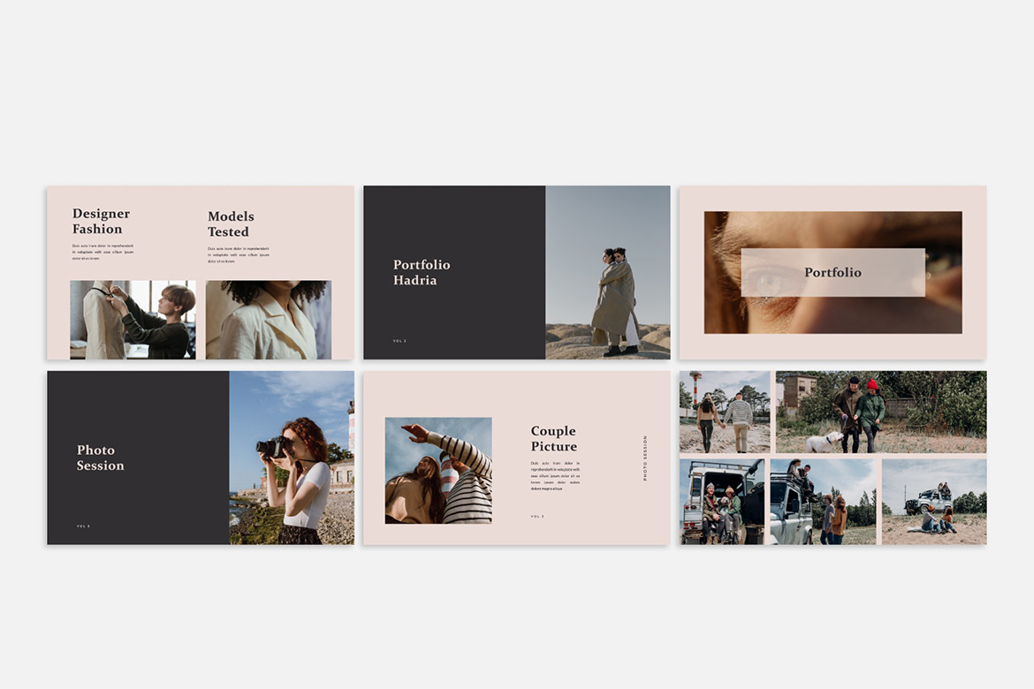This screenshot has height=689, width=1034.
Task: Select the vertical PHOTO SESSION side text
Action: 645,458
